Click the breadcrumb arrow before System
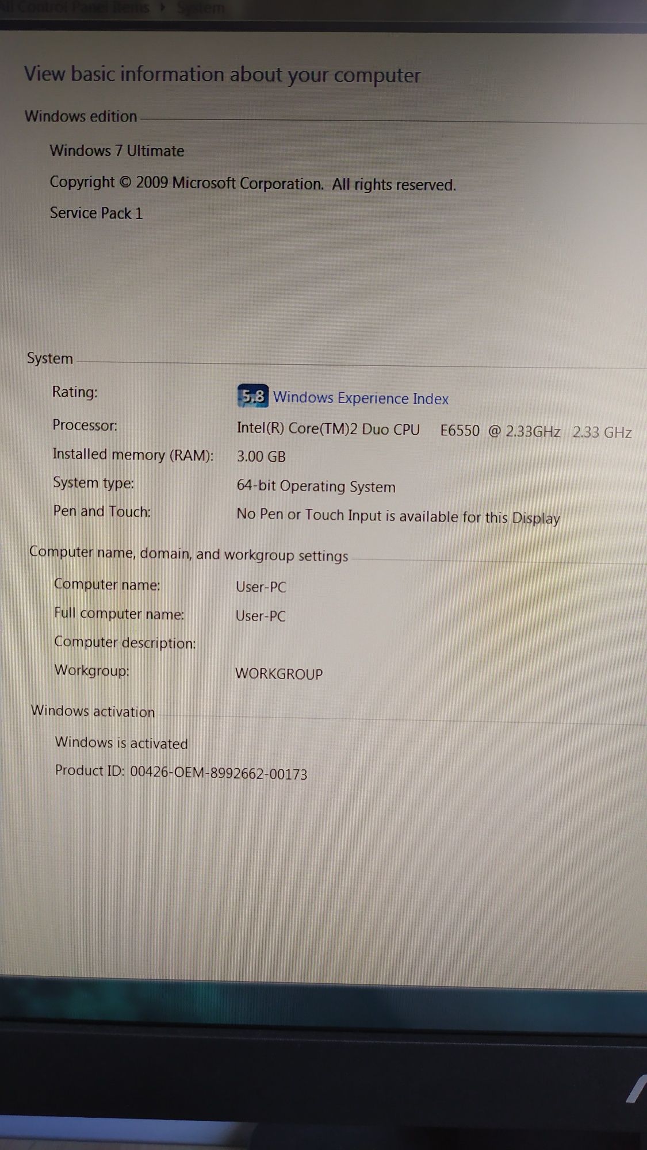 point(163,7)
